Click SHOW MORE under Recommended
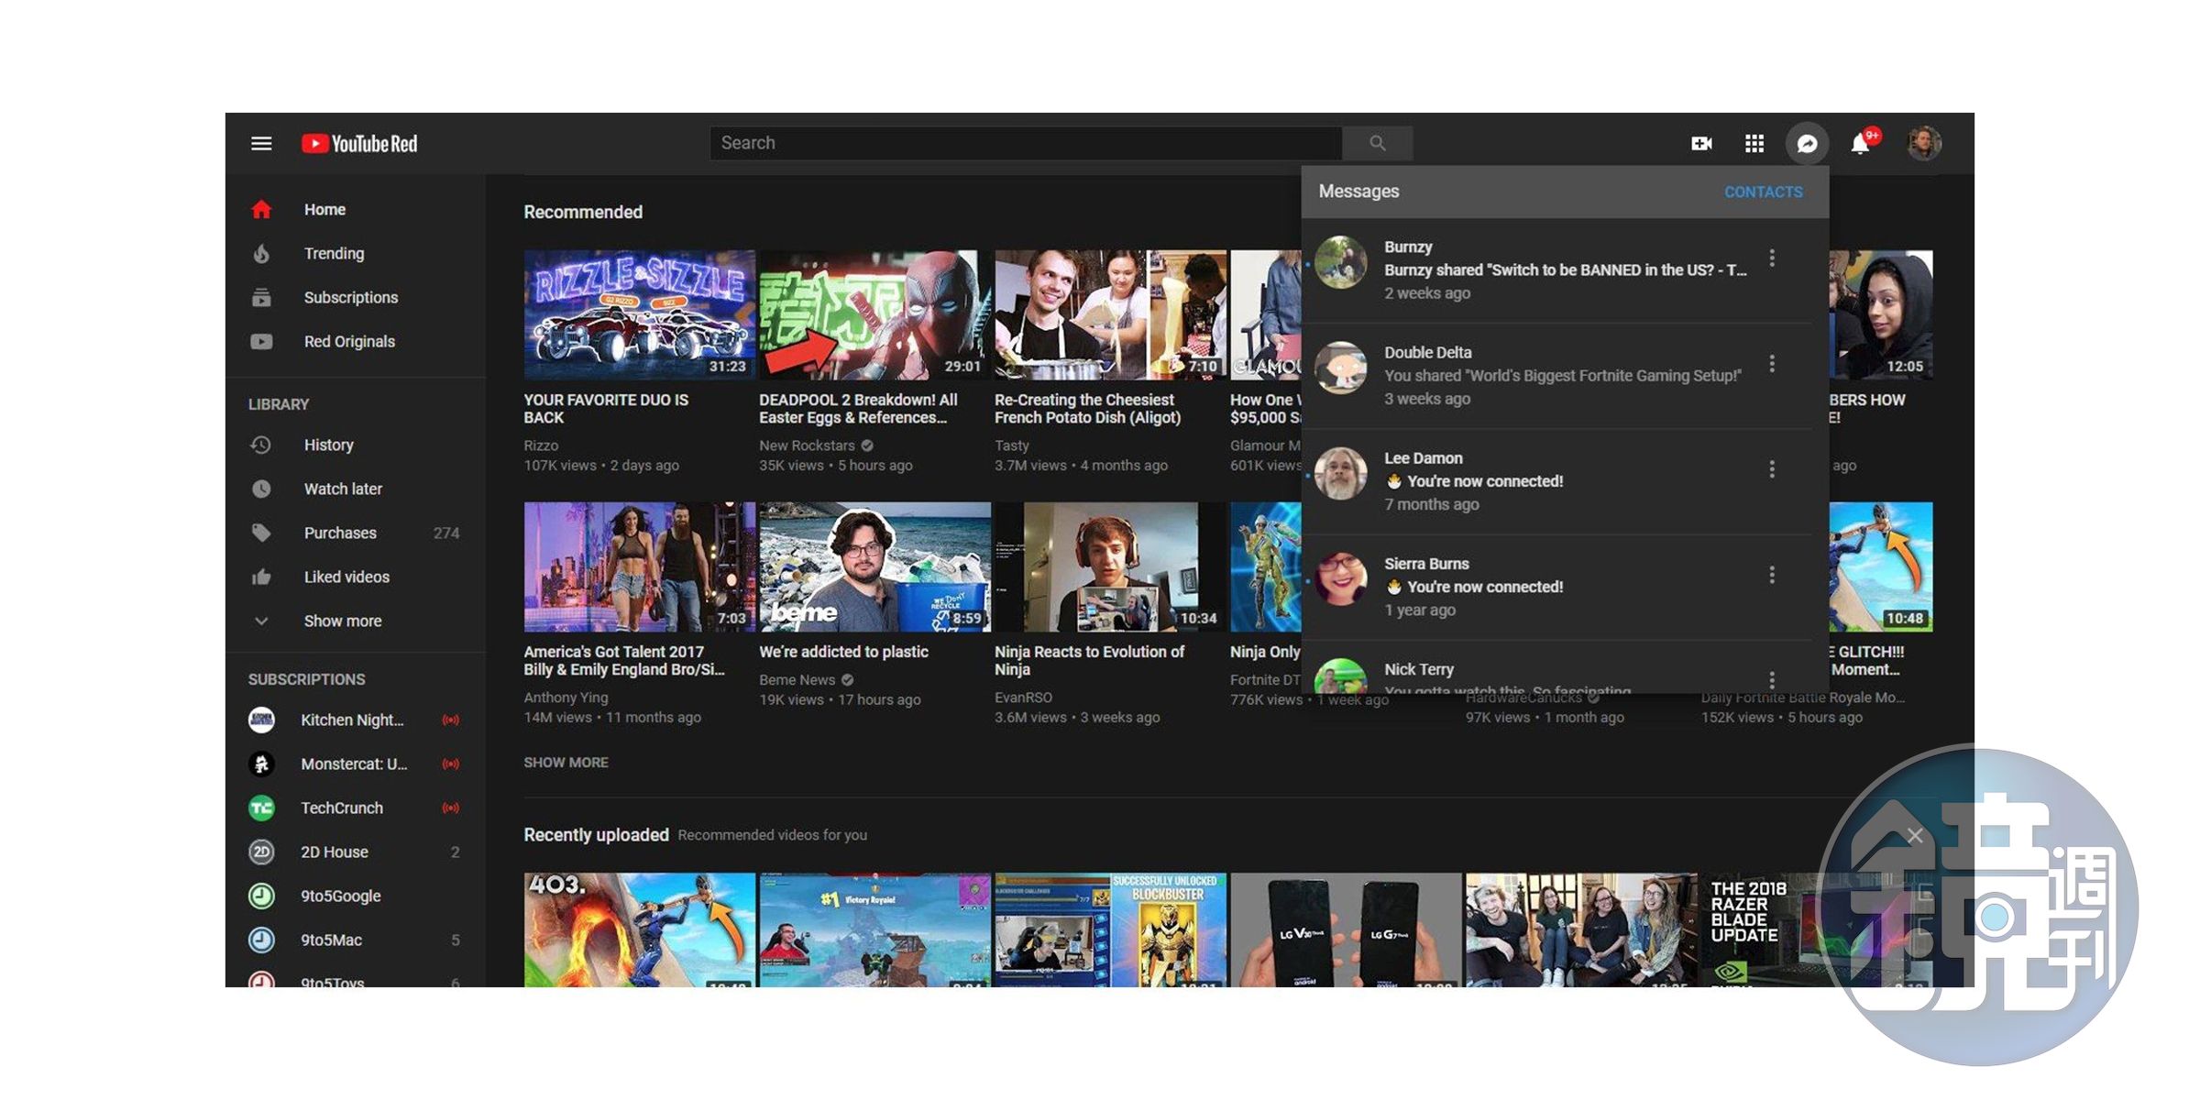The width and height of the screenshot is (2200, 1100). pos(566,762)
